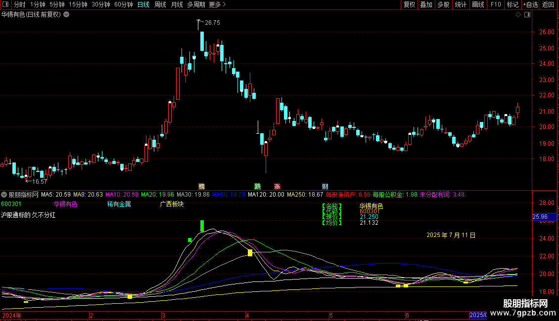Click the 涨 event marker icon
The image size is (559, 321).
coord(277,186)
